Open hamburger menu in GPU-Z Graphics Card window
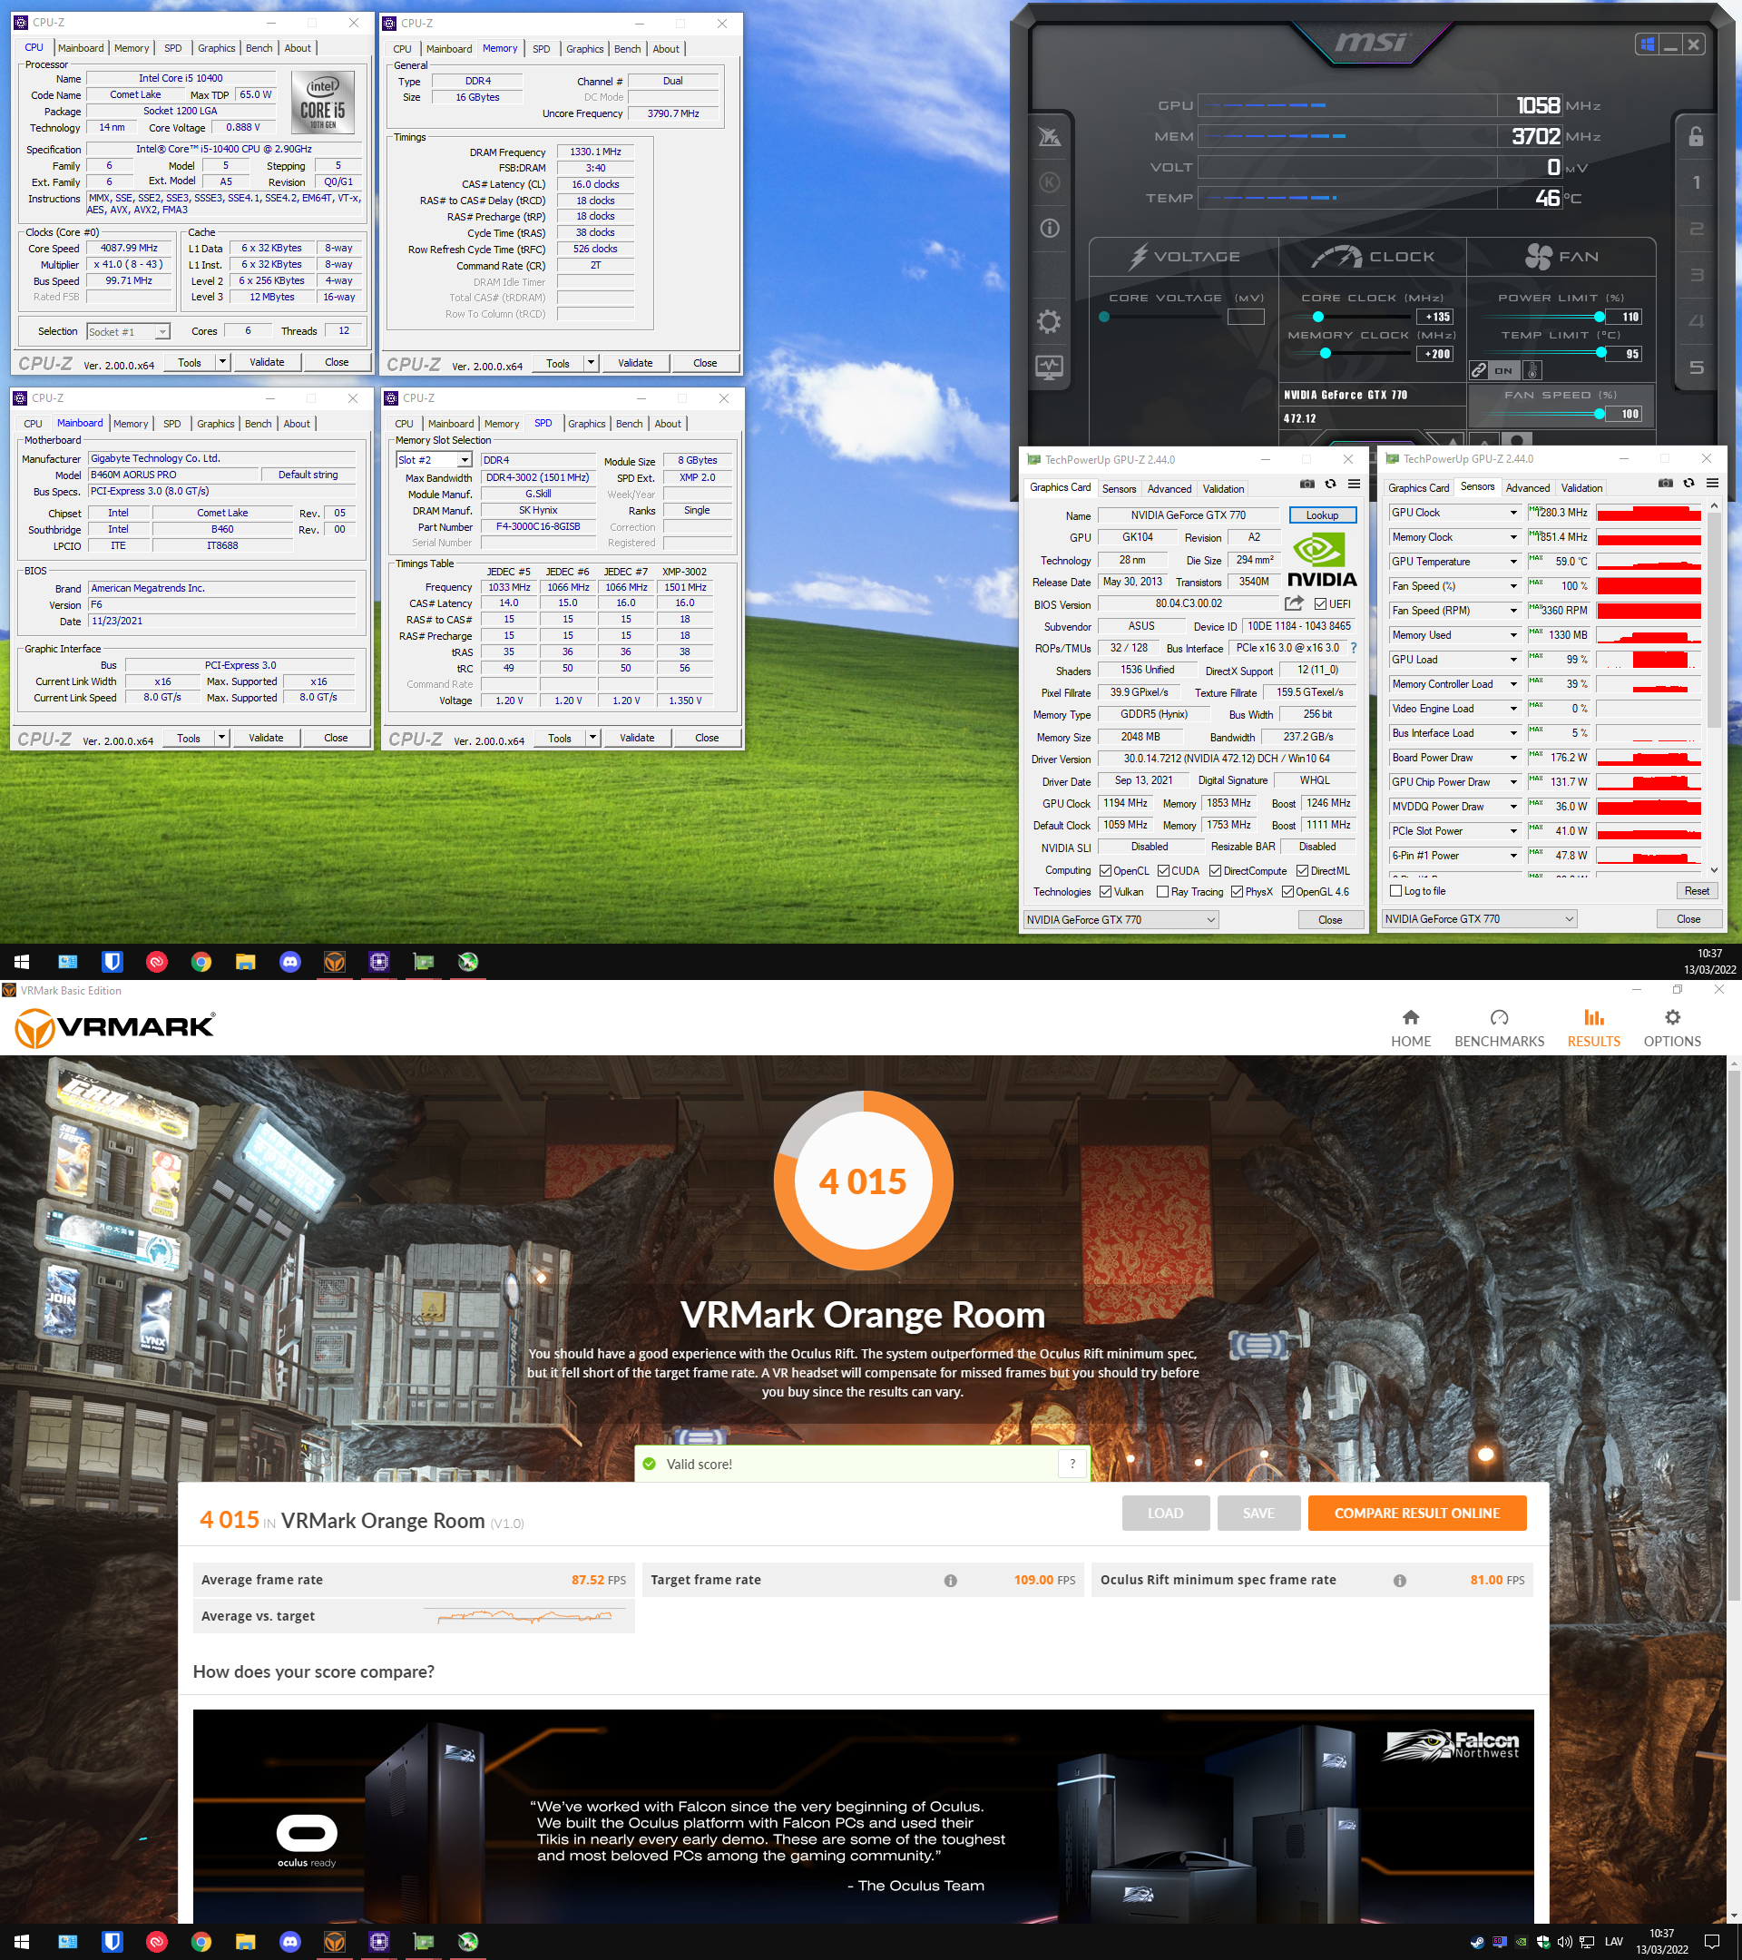The image size is (1742, 1960). (1354, 485)
